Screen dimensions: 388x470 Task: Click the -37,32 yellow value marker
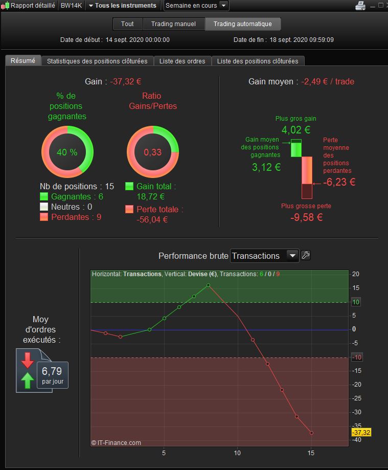361,432
